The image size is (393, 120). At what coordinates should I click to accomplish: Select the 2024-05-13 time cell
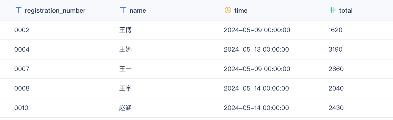256,49
